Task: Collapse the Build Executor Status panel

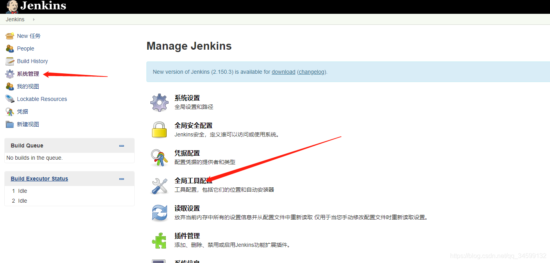Action: click(x=121, y=179)
